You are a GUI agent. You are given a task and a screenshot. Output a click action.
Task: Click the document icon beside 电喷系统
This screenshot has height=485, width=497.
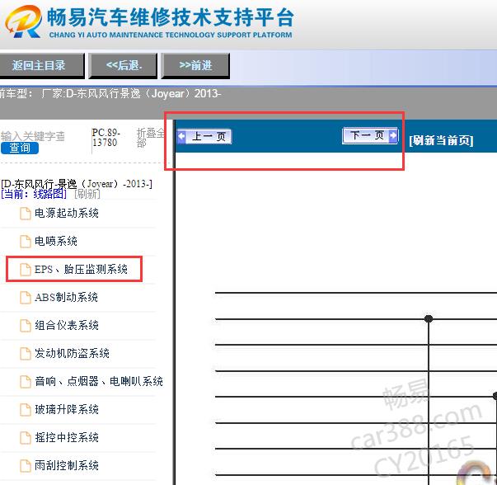[26, 242]
